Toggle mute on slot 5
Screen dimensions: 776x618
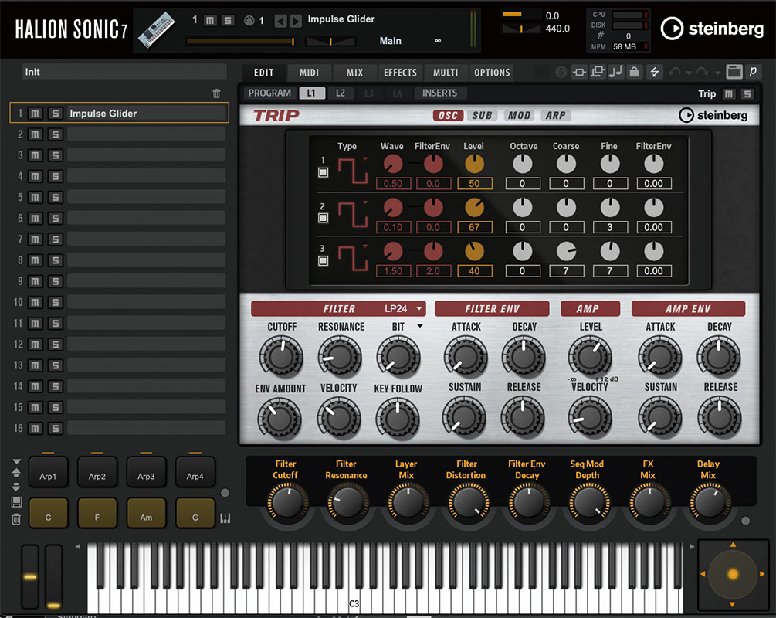pyautogui.click(x=36, y=197)
